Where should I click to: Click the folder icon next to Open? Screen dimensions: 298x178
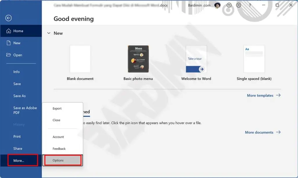[x=8, y=55]
